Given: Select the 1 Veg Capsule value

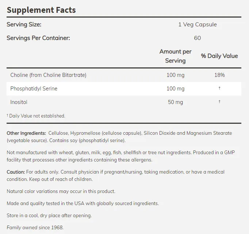Looking at the screenshot, I should pyautogui.click(x=198, y=25).
